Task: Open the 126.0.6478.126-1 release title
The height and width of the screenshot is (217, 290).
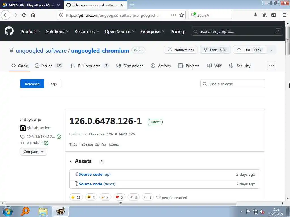Action: pos(106,121)
